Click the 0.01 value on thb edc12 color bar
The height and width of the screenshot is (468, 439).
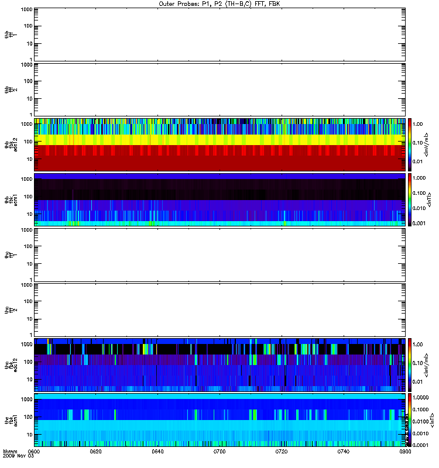click(417, 161)
